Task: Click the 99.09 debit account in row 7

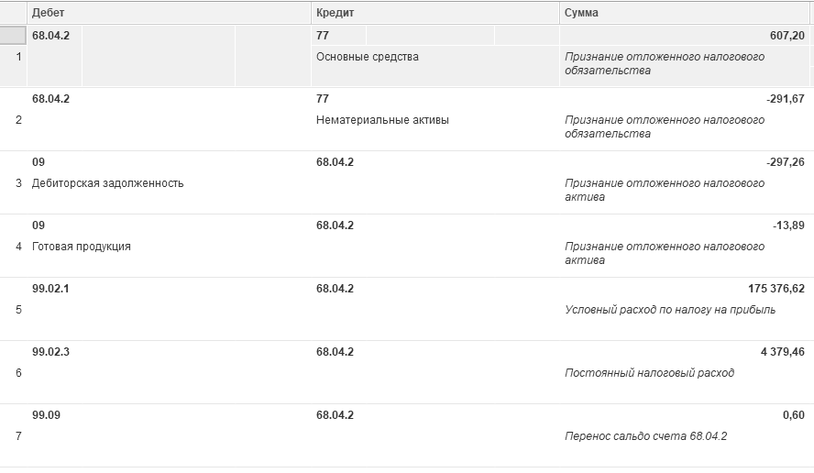Action: 46,415
